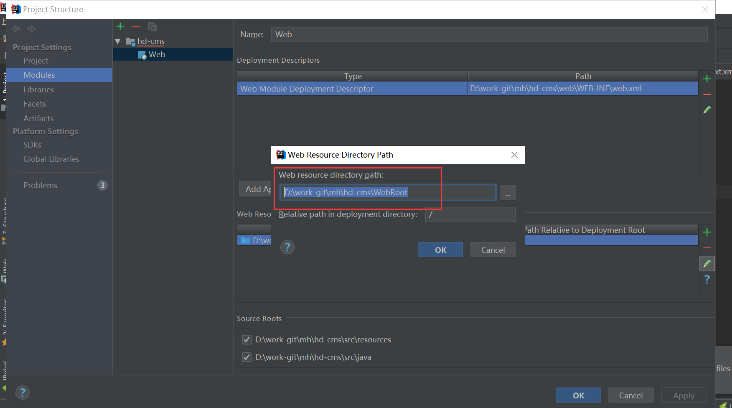Click the Problems count badge showing 3
Image resolution: width=732 pixels, height=408 pixels.
tap(102, 185)
